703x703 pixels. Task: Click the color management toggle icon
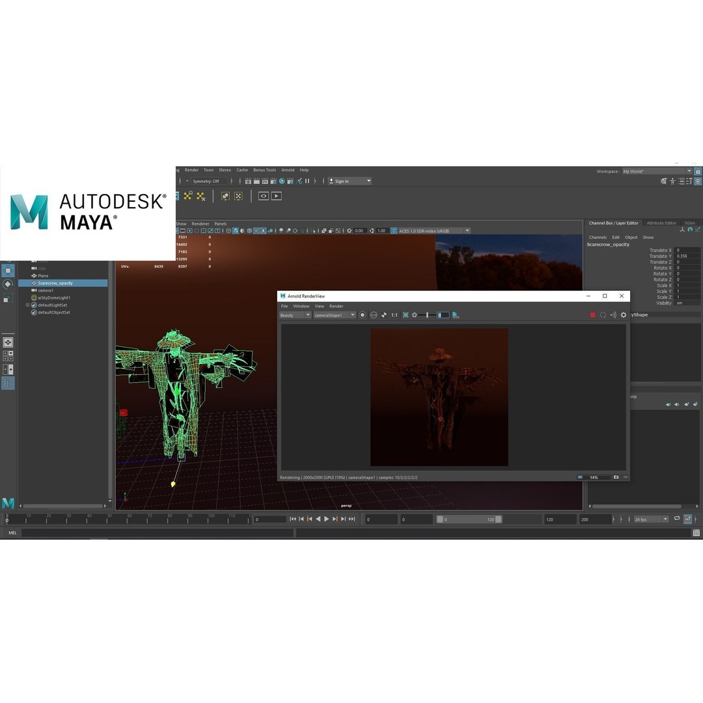394,231
